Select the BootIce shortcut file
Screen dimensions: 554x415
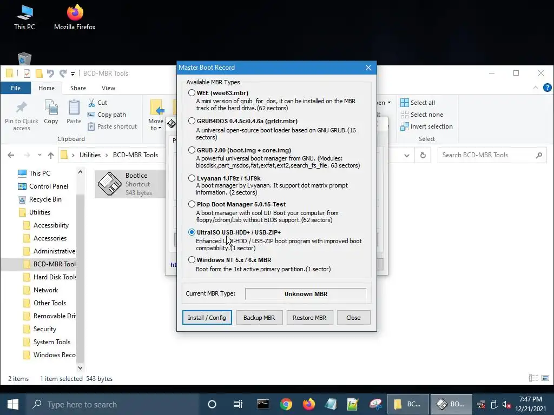click(130, 184)
